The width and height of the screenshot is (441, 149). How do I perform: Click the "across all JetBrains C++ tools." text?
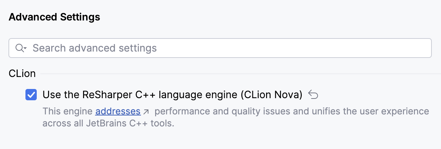[108, 124]
